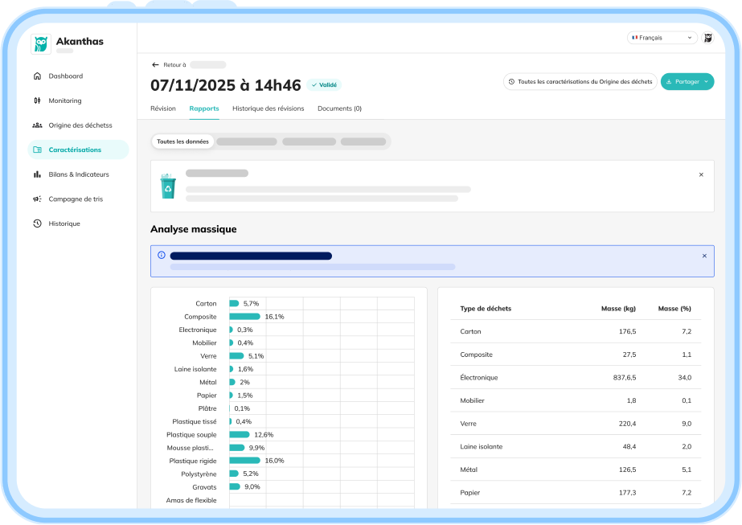
Task: Open the Historique des révisions tab
Action: pos(269,109)
